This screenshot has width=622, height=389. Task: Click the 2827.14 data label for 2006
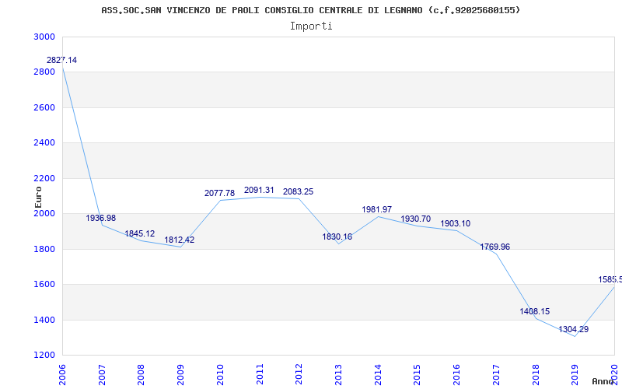[61, 61]
